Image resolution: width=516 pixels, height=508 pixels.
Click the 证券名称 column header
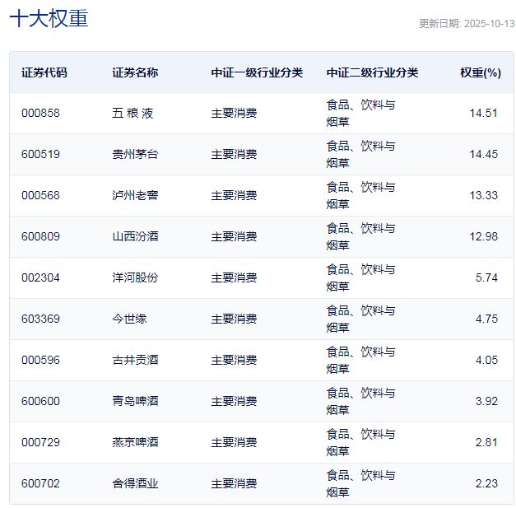pos(135,72)
